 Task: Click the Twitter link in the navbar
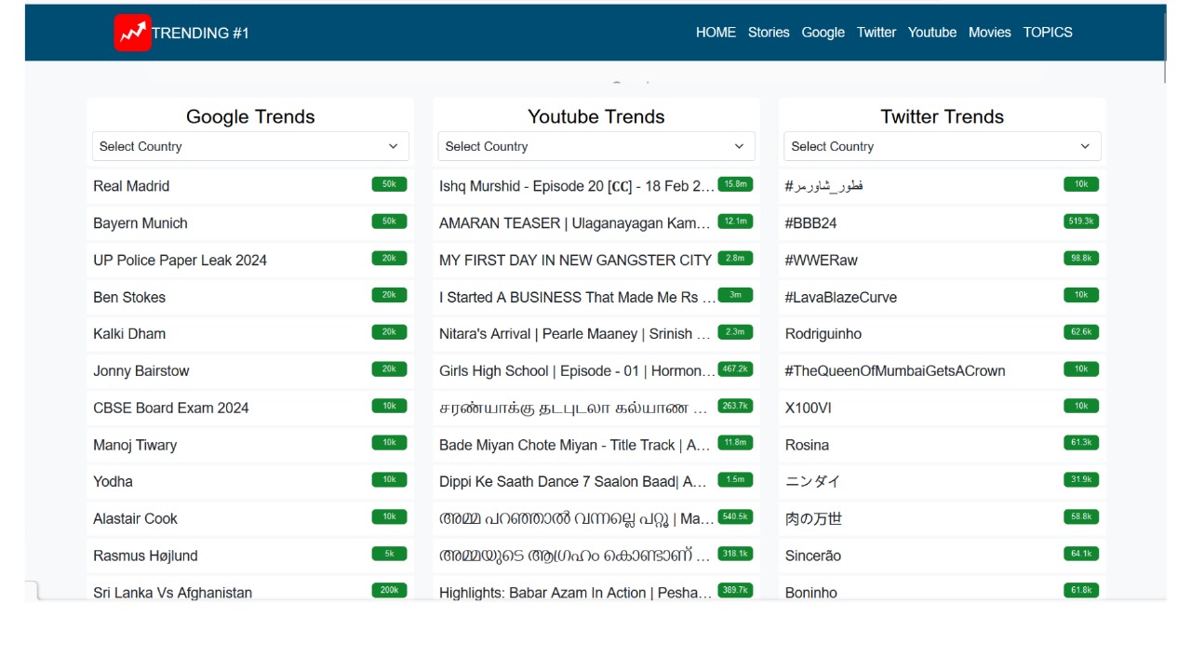click(x=876, y=32)
